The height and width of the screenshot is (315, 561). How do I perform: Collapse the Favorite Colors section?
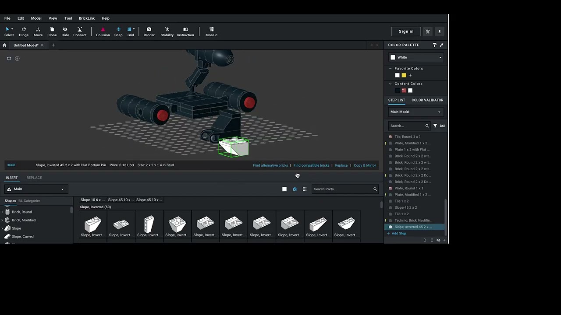(x=391, y=69)
